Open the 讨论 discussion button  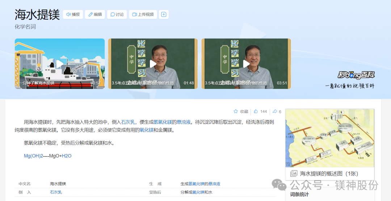[x=117, y=14]
